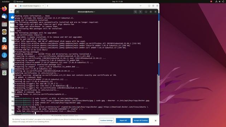226x127 pixels.
Task: Click 'Running hooks in /etc/ca-certificates/update.d' line
Action: click(41, 94)
